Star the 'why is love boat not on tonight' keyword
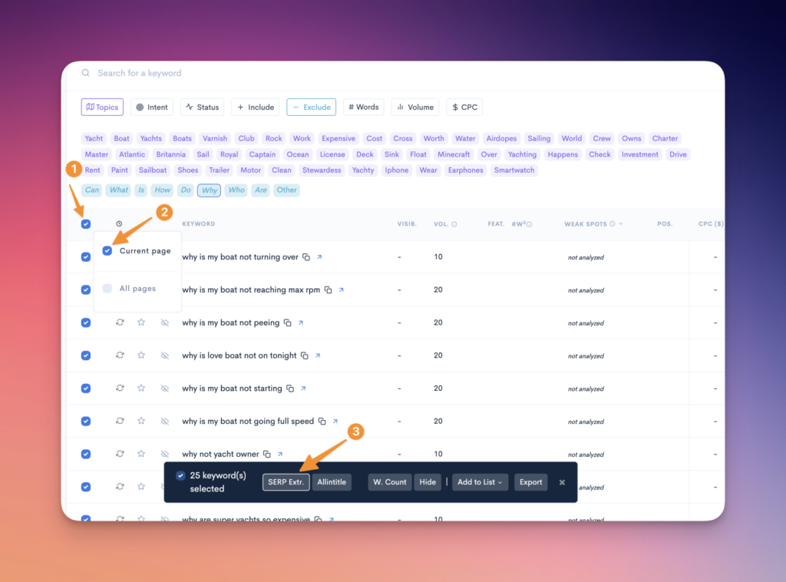The height and width of the screenshot is (582, 786). pos(141,355)
